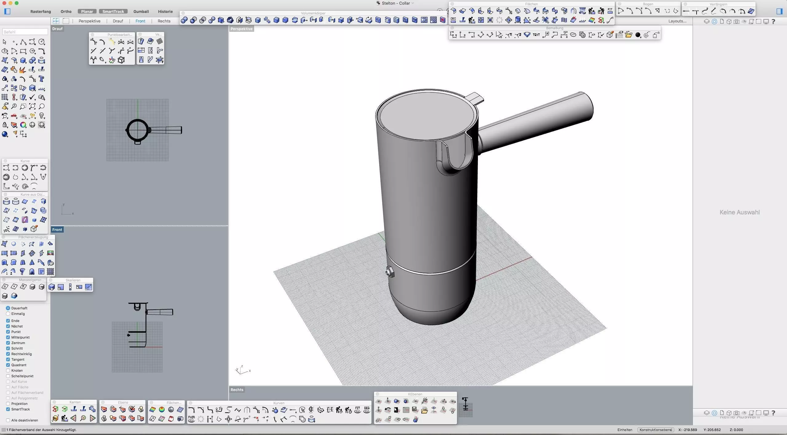Click the folder icon in Bemaßung toolbar

coord(629,35)
